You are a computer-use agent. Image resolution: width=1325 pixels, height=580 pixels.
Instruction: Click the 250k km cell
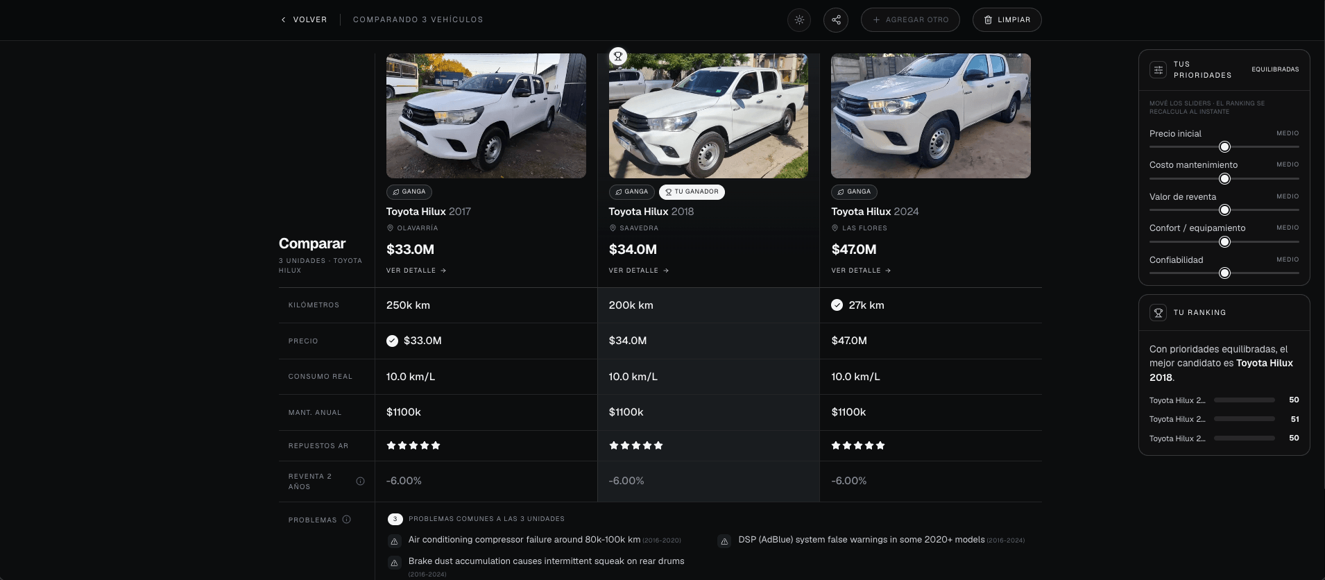pos(486,305)
